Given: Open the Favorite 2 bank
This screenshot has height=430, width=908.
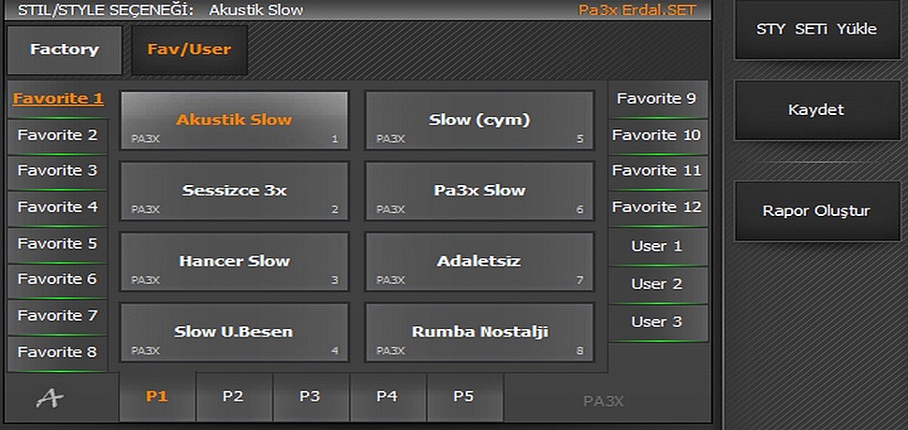Looking at the screenshot, I should (57, 136).
